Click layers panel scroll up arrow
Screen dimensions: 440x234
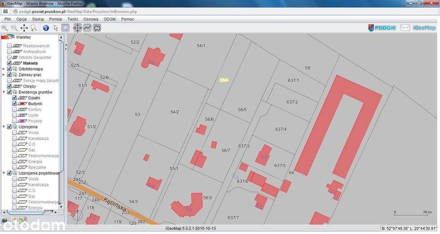coord(61,37)
